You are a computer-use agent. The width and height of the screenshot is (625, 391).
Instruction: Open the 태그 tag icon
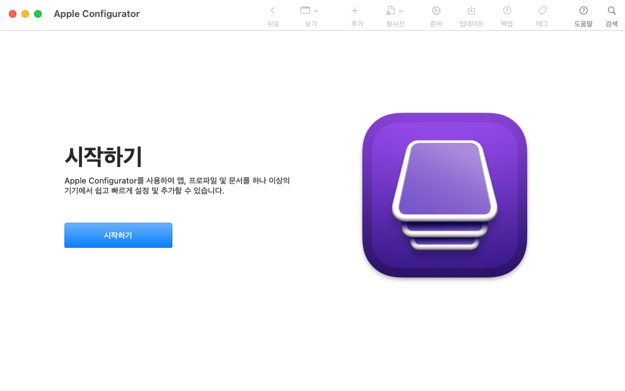pyautogui.click(x=542, y=10)
